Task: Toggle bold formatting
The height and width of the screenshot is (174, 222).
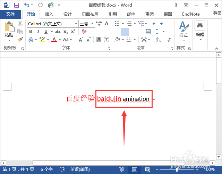Action: (x=31, y=32)
